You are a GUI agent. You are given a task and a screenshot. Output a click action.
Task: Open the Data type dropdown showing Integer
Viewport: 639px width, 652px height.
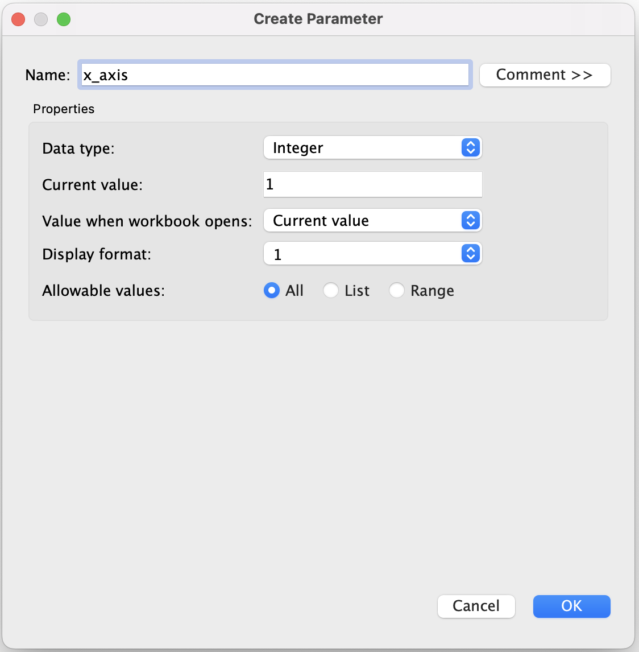coord(364,148)
